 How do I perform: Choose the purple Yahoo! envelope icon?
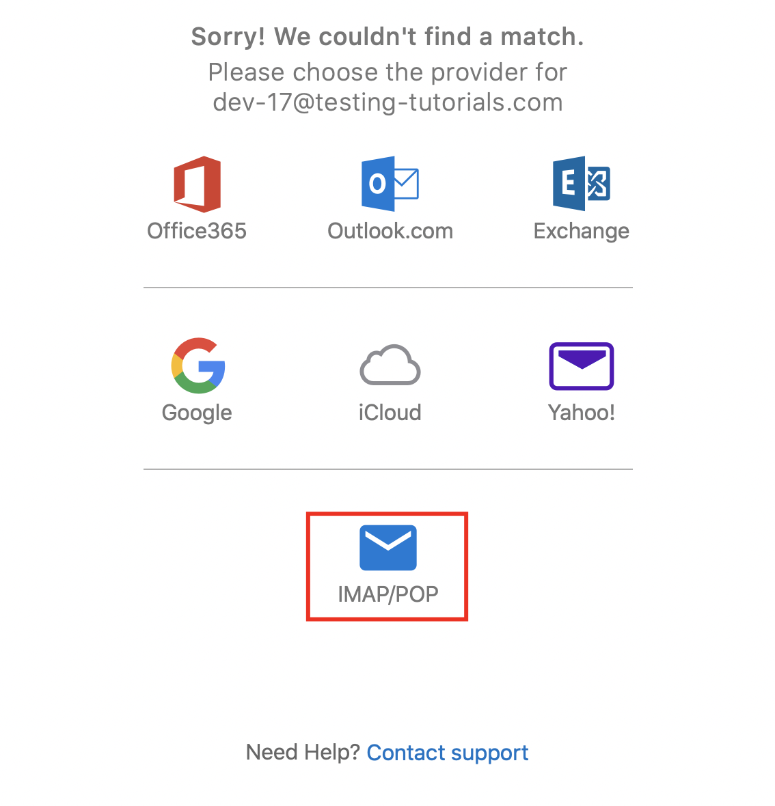pos(581,365)
